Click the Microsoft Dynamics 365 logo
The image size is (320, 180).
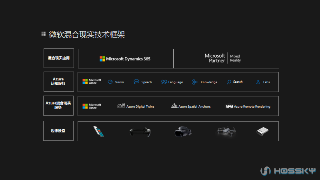(125, 59)
